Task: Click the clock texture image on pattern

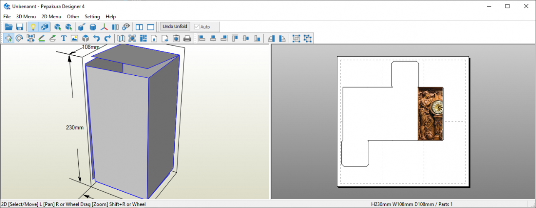Action: click(430, 114)
